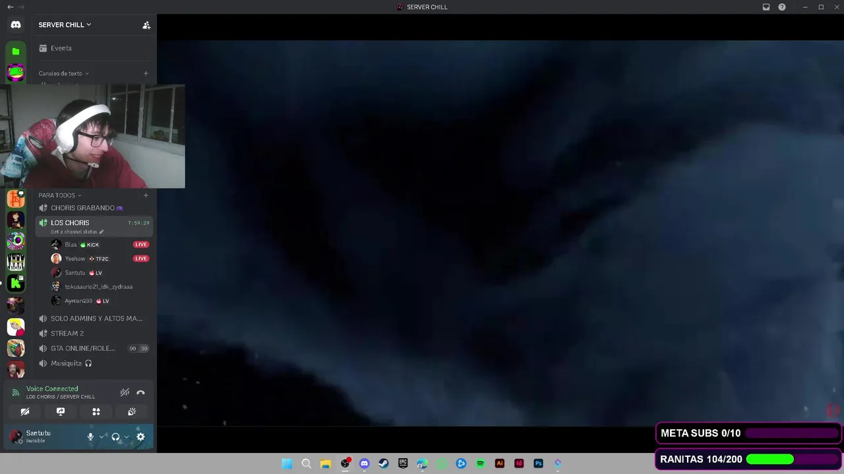Open the green folder server icon
The image size is (844, 474).
tap(16, 51)
